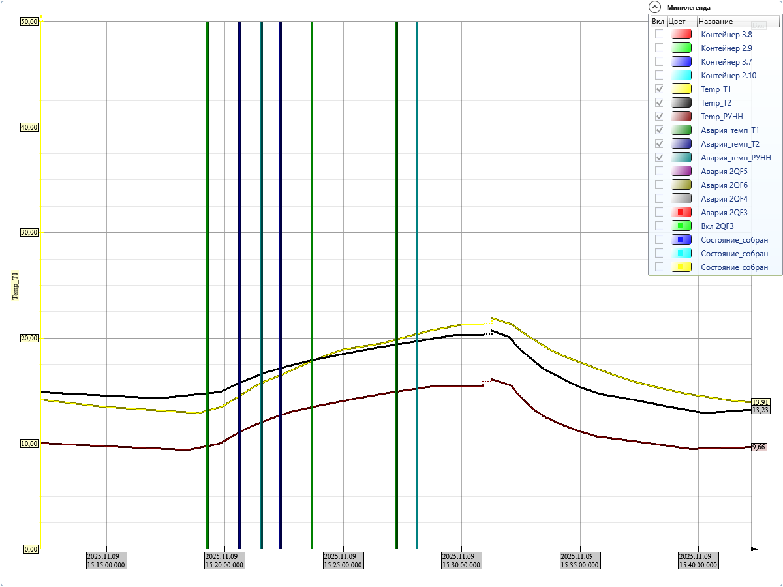Enable the Контейнер 3.8 checkbox
This screenshot has width=783, height=587.
pos(659,35)
